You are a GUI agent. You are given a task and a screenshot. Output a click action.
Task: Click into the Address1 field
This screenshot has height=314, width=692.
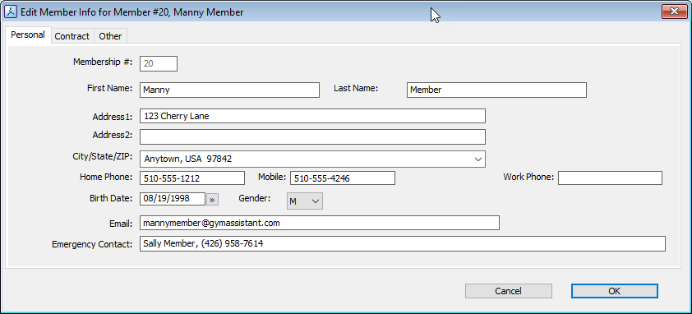pyautogui.click(x=312, y=116)
